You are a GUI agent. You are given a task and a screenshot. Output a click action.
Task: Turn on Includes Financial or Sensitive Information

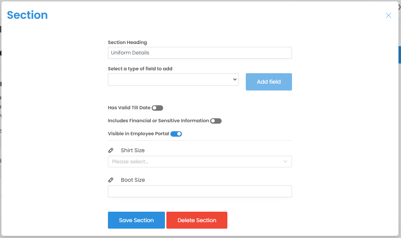coord(216,121)
